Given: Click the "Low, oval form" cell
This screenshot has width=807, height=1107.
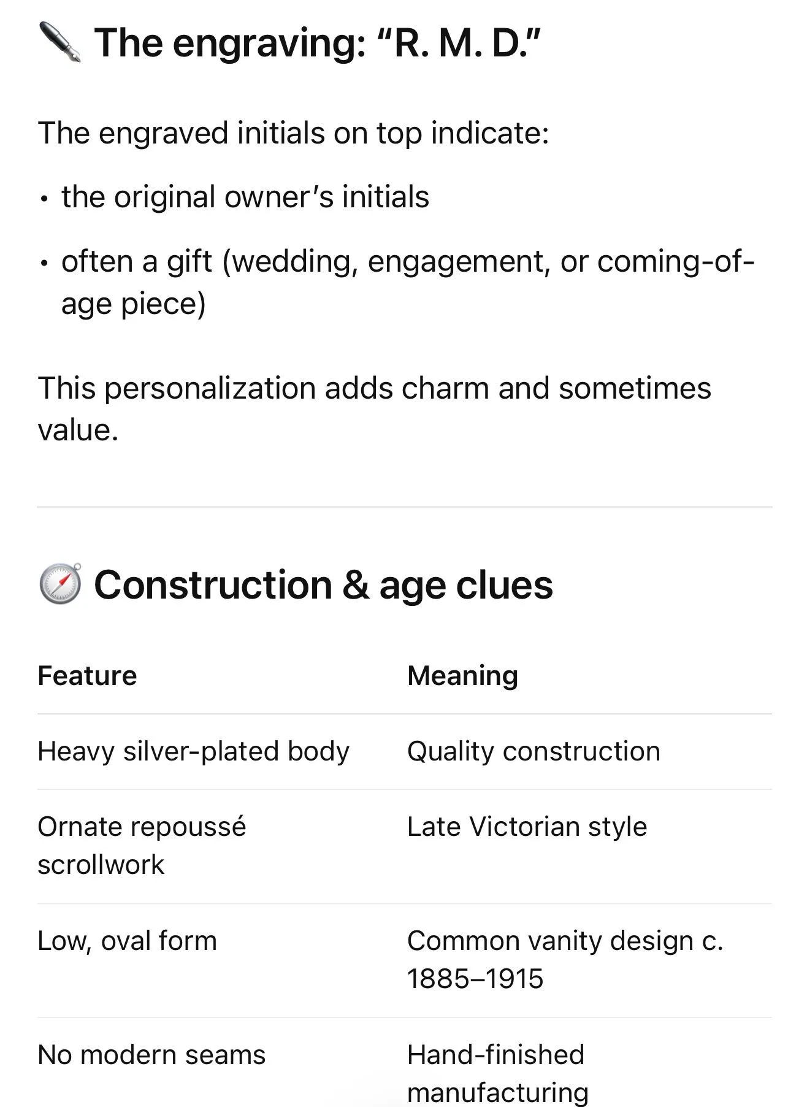Looking at the screenshot, I should [127, 941].
